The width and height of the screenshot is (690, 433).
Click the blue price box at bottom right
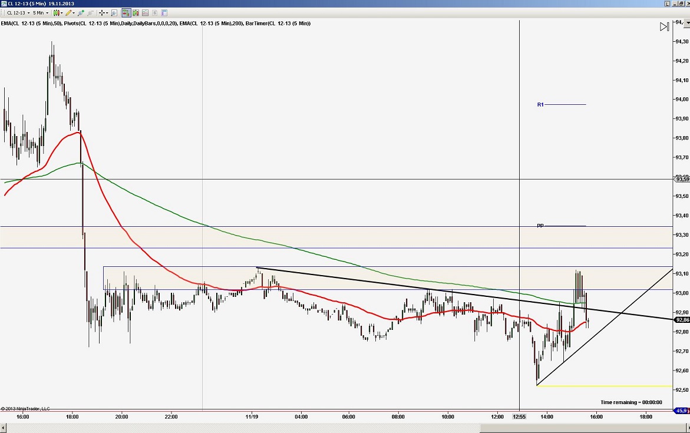[681, 411]
